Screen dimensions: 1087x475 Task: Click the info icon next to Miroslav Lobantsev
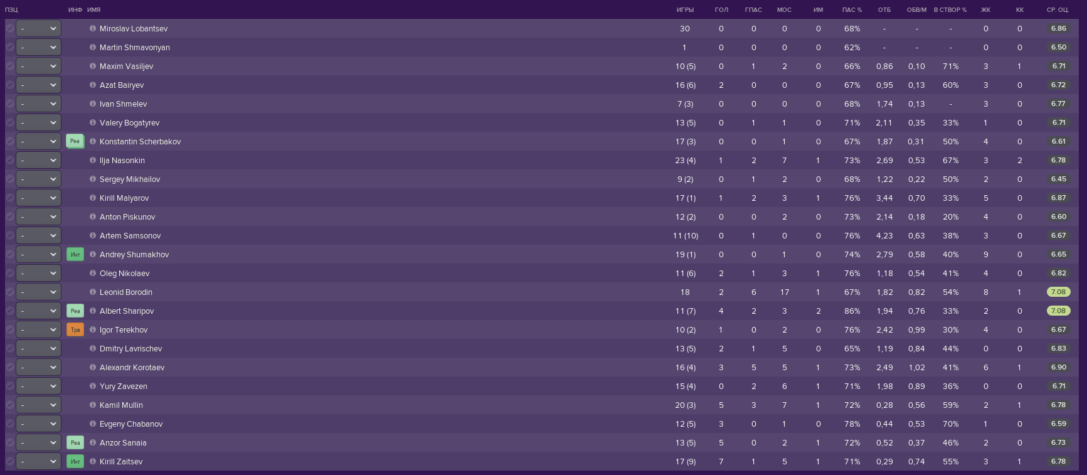(93, 28)
